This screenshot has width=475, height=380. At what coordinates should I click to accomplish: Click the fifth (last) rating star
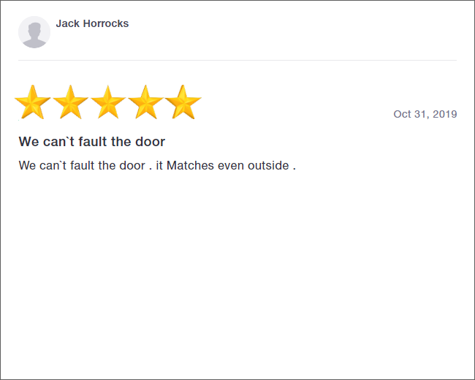coord(183,102)
